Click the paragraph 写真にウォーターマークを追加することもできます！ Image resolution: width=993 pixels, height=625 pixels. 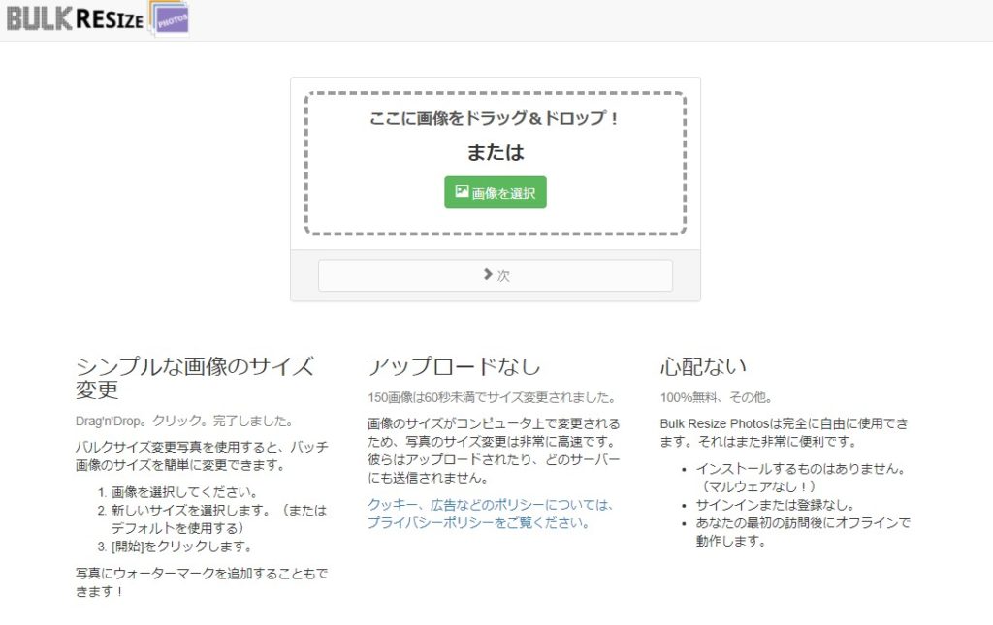pyautogui.click(x=202, y=582)
